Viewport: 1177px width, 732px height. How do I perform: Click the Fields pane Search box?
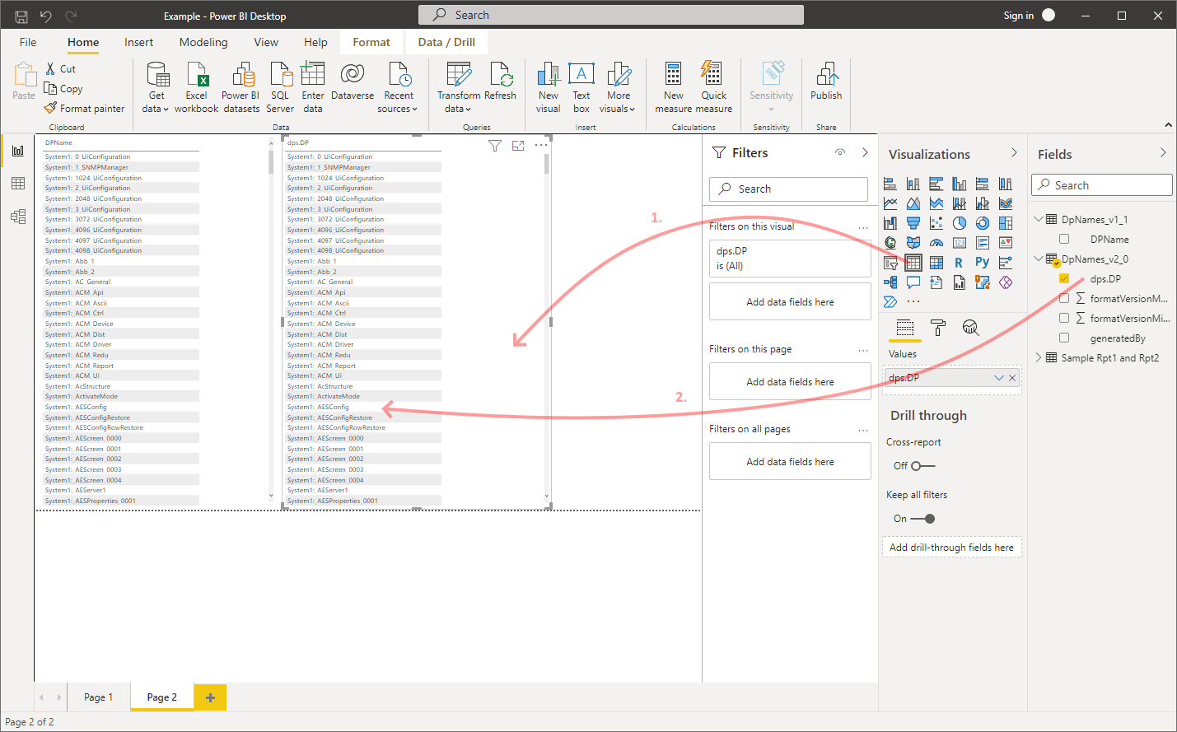pos(1102,185)
